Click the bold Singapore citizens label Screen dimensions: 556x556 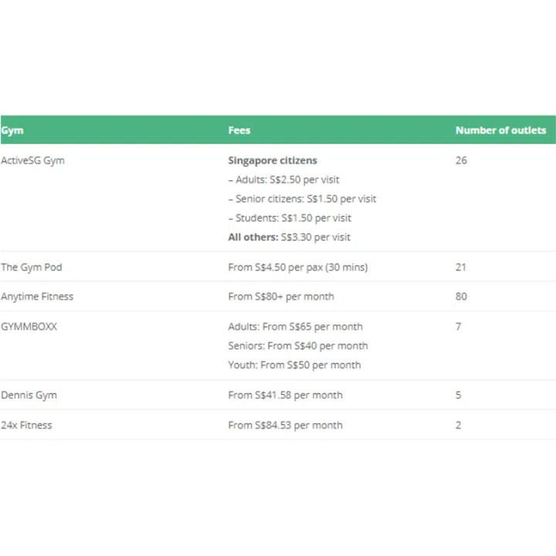coord(273,161)
